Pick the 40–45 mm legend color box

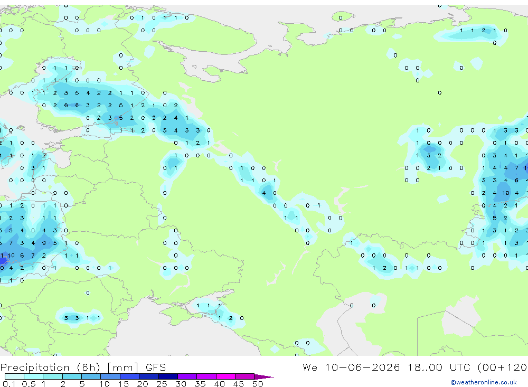pos(225,376)
